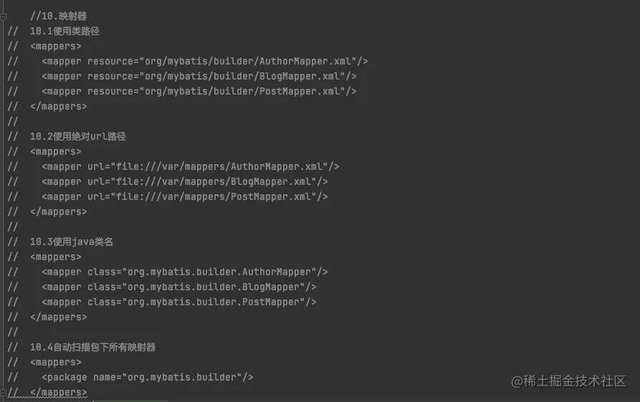Click the 10.1使用类路径 comment line
640x402 pixels.
(65, 32)
